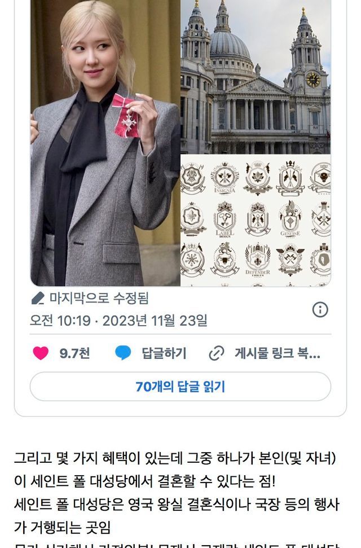Click the pencil edit-history icon
Image resolution: width=361 pixels, height=548 pixels.
(38, 299)
